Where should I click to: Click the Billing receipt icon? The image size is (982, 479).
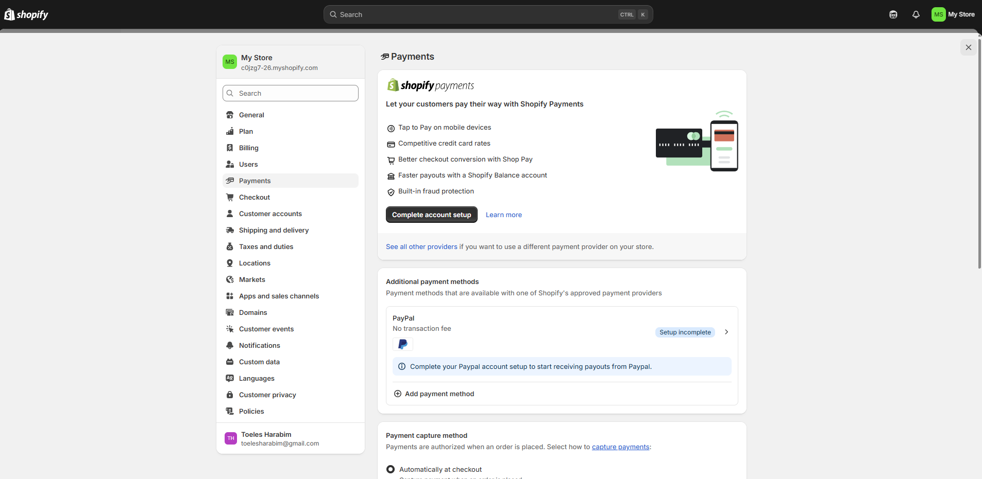[230, 148]
